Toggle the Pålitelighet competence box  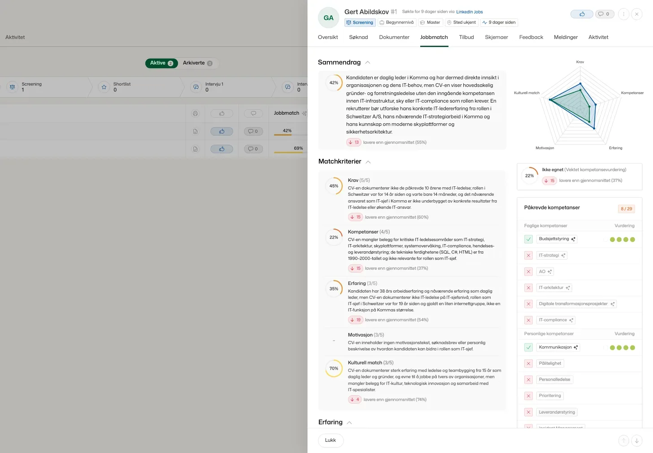coord(528,363)
